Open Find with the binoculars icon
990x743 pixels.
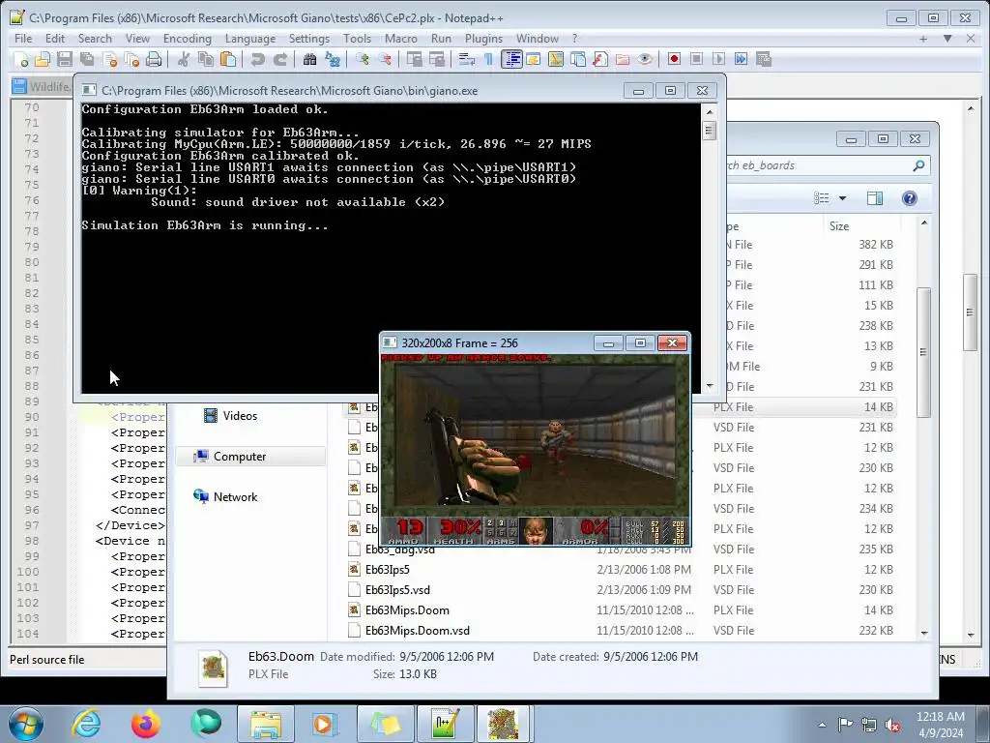310,59
